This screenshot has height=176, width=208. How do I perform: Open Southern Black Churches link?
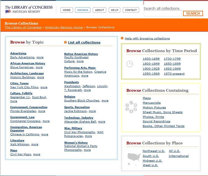tap(82, 101)
